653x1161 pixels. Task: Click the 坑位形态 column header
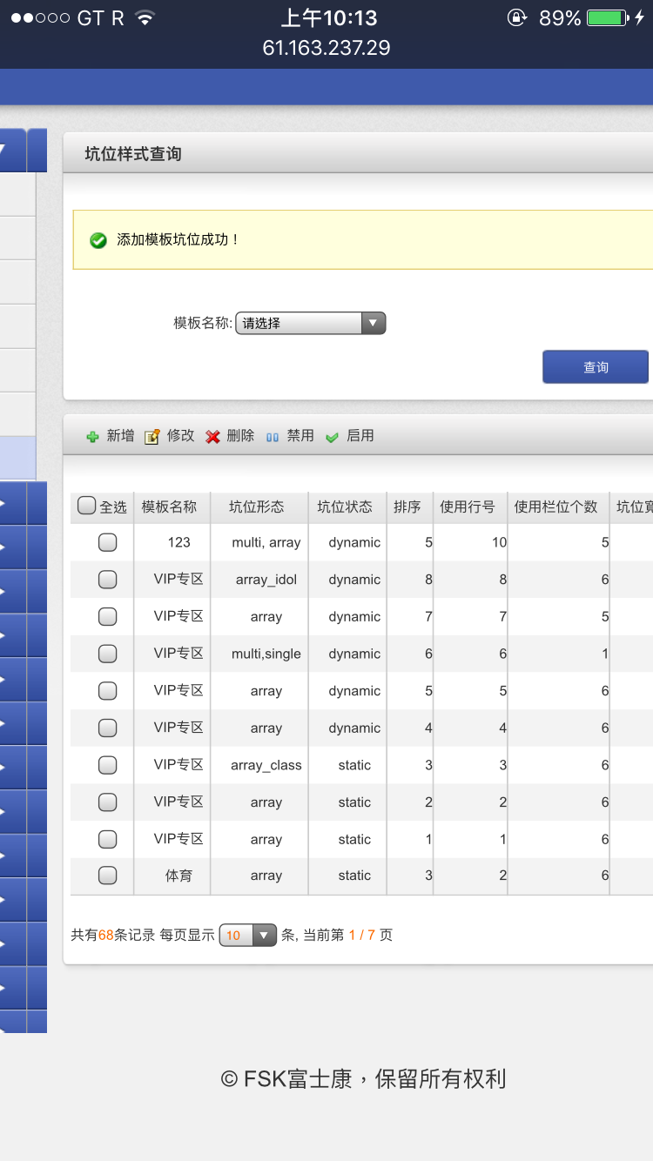tap(257, 507)
